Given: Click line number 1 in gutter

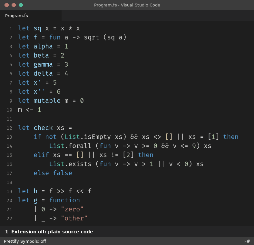Looking at the screenshot, I should 11,28.
